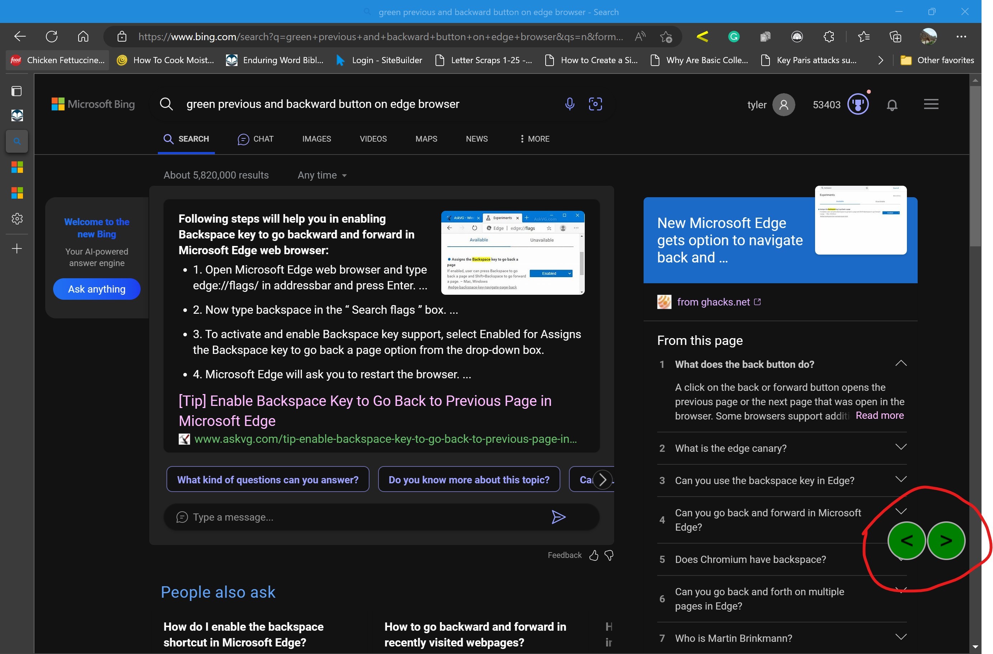Switch to the IMAGES tab
993x654 pixels.
click(316, 139)
